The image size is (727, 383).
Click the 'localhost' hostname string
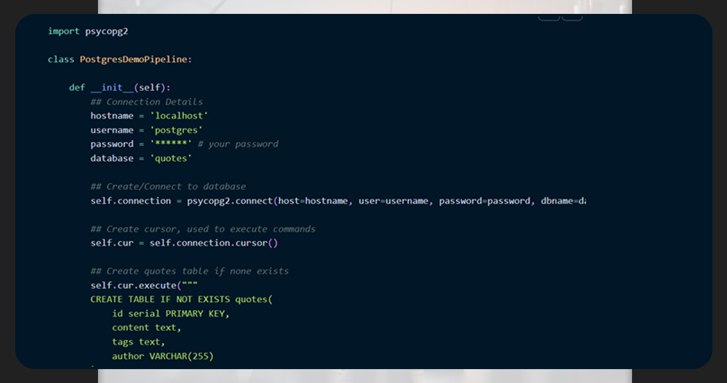pos(178,115)
